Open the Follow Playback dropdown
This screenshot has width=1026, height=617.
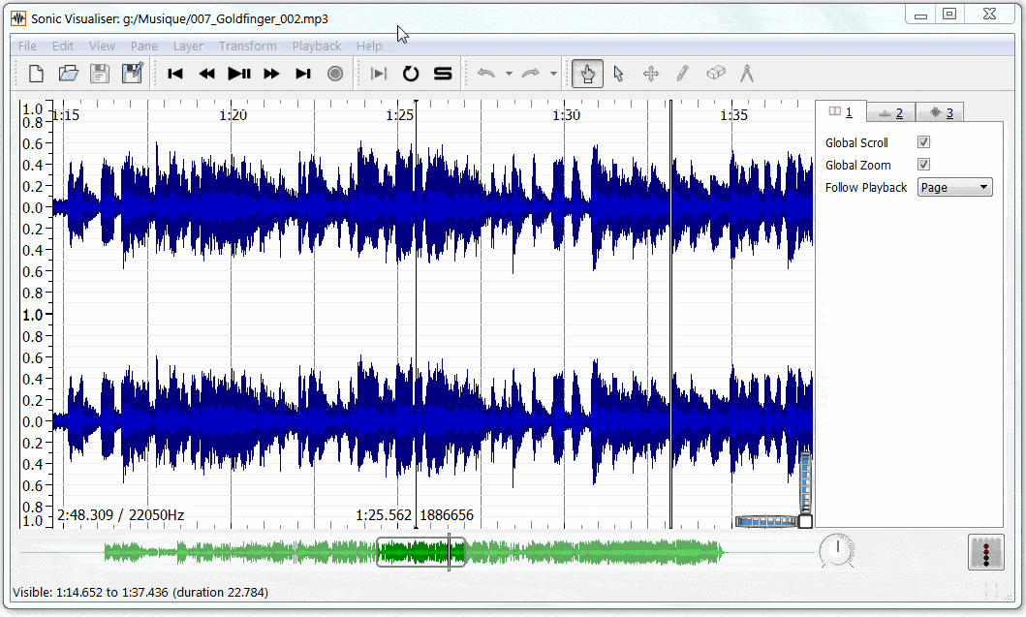point(954,187)
